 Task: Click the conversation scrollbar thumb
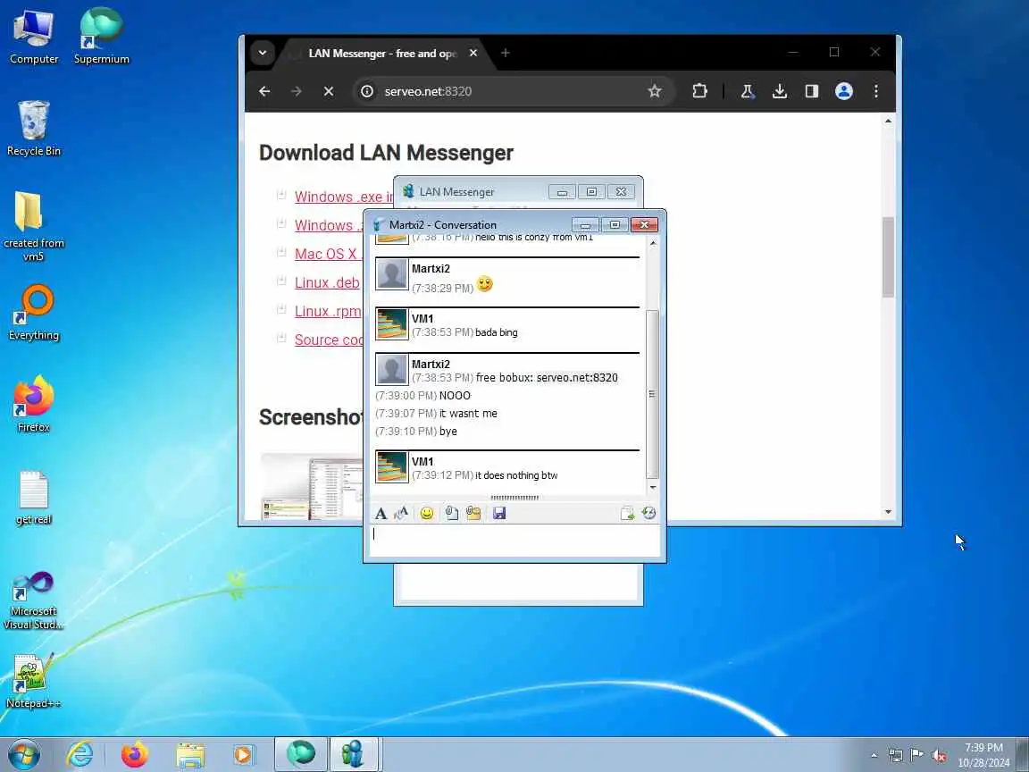click(652, 394)
